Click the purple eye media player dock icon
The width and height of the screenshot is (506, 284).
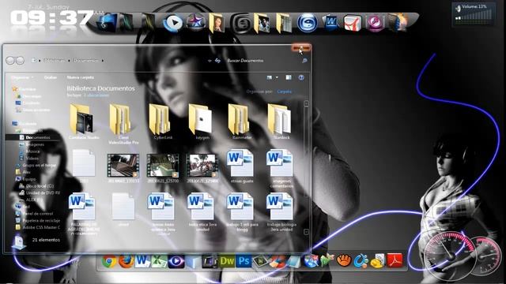tap(176, 261)
